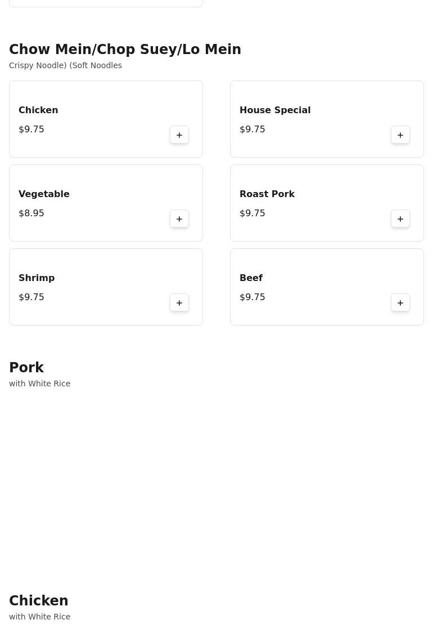Screen dimensions: 433x642
Task: Click plus button for Vegetable
Action: pyautogui.click(x=179, y=219)
